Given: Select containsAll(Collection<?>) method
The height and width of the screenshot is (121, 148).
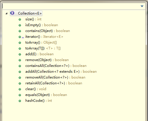Looking at the screenshot, I should coord(56,66).
